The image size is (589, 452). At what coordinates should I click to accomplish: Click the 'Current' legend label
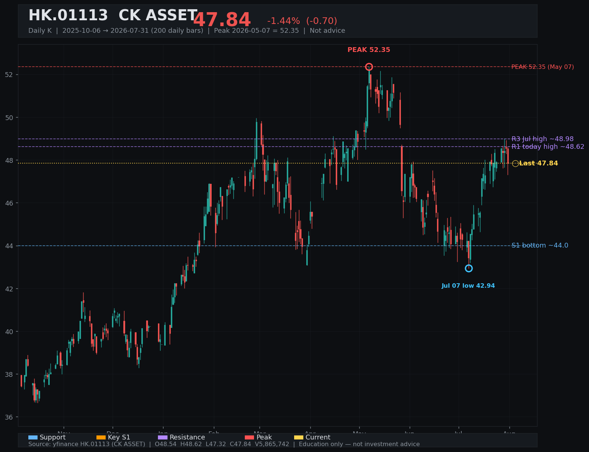318,437
